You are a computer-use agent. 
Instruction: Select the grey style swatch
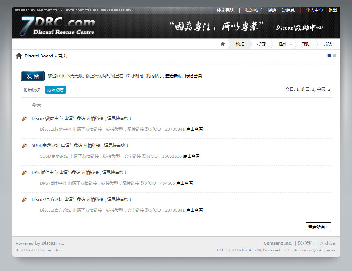335,56
